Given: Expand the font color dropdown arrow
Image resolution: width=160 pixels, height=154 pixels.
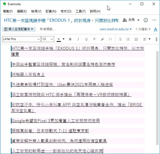Looking at the screenshot, I should [63, 39].
